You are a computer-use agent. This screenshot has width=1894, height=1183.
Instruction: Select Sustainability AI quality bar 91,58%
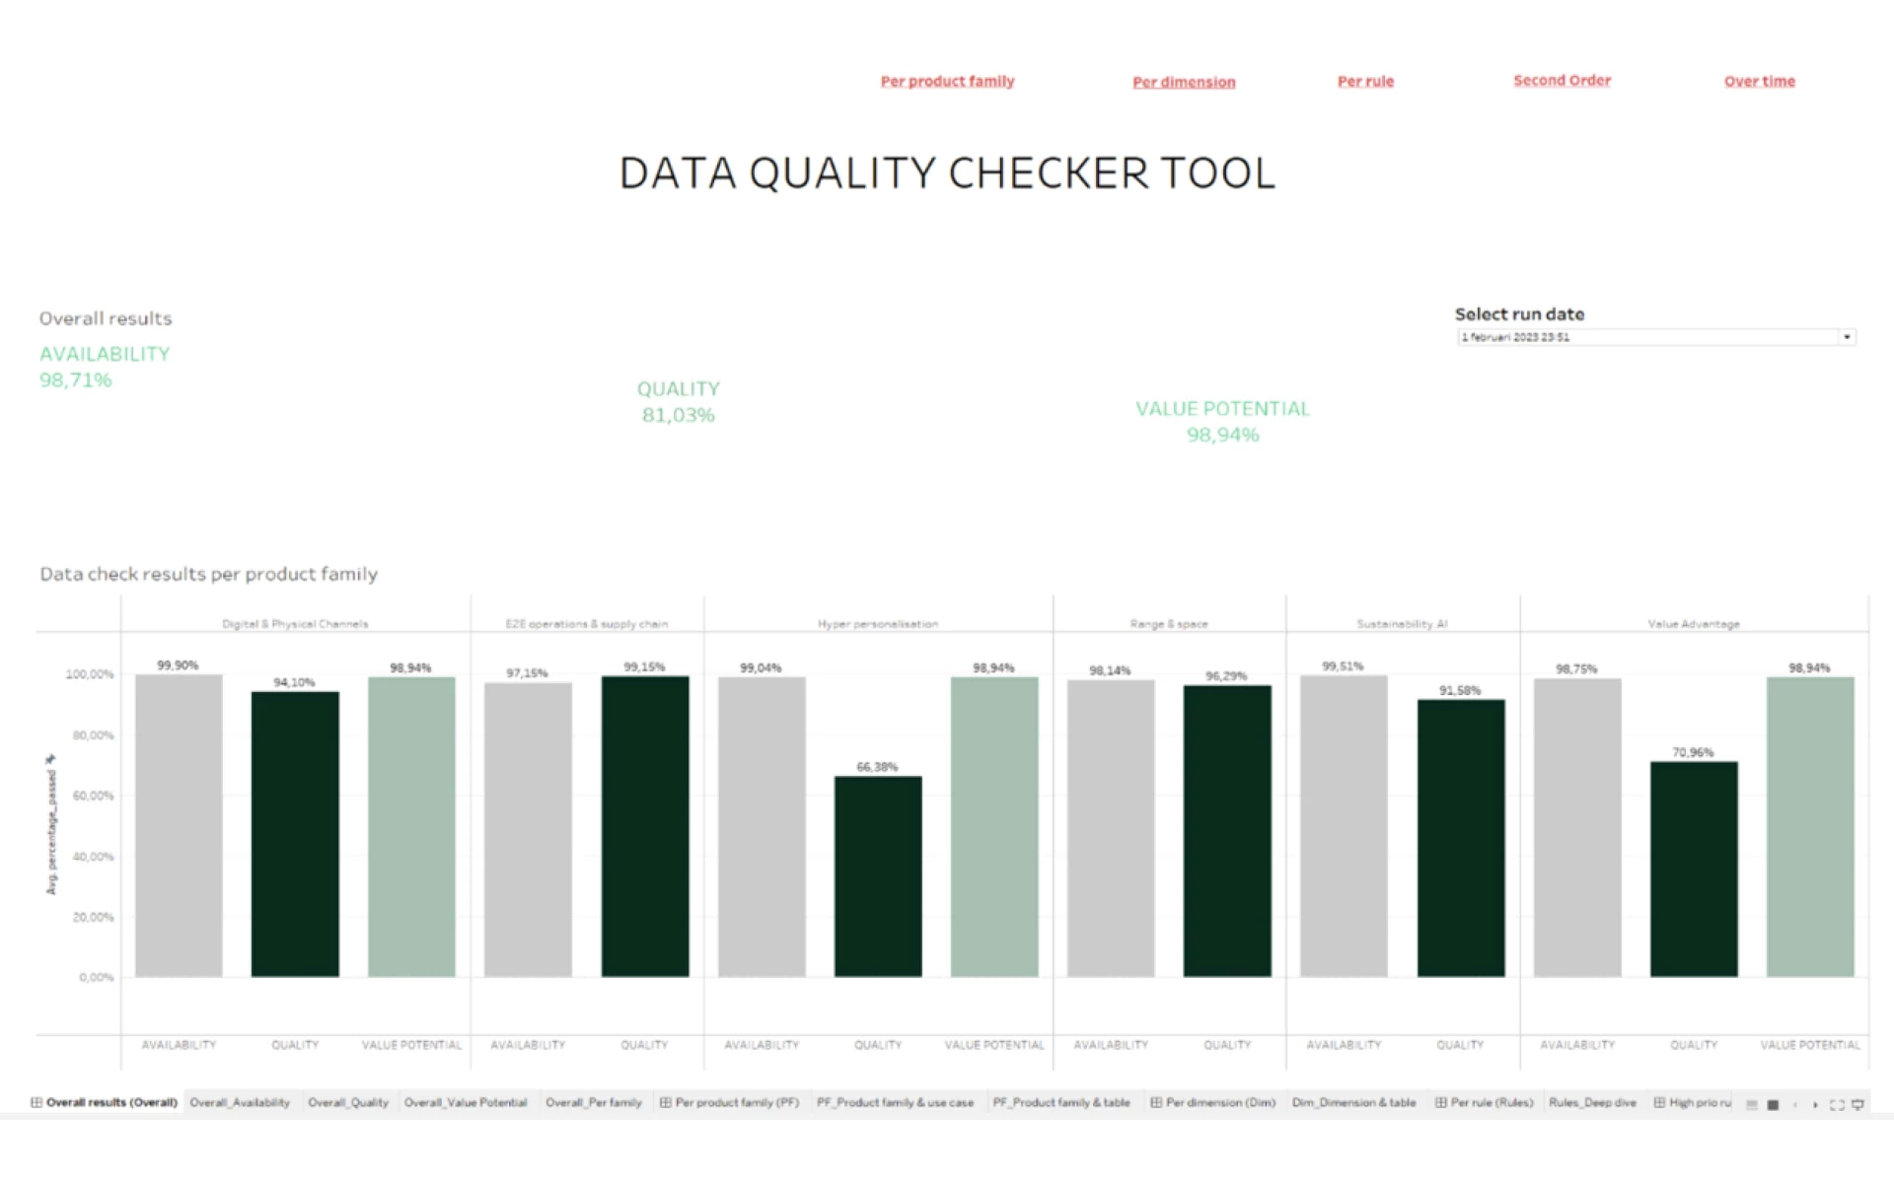pos(1461,838)
